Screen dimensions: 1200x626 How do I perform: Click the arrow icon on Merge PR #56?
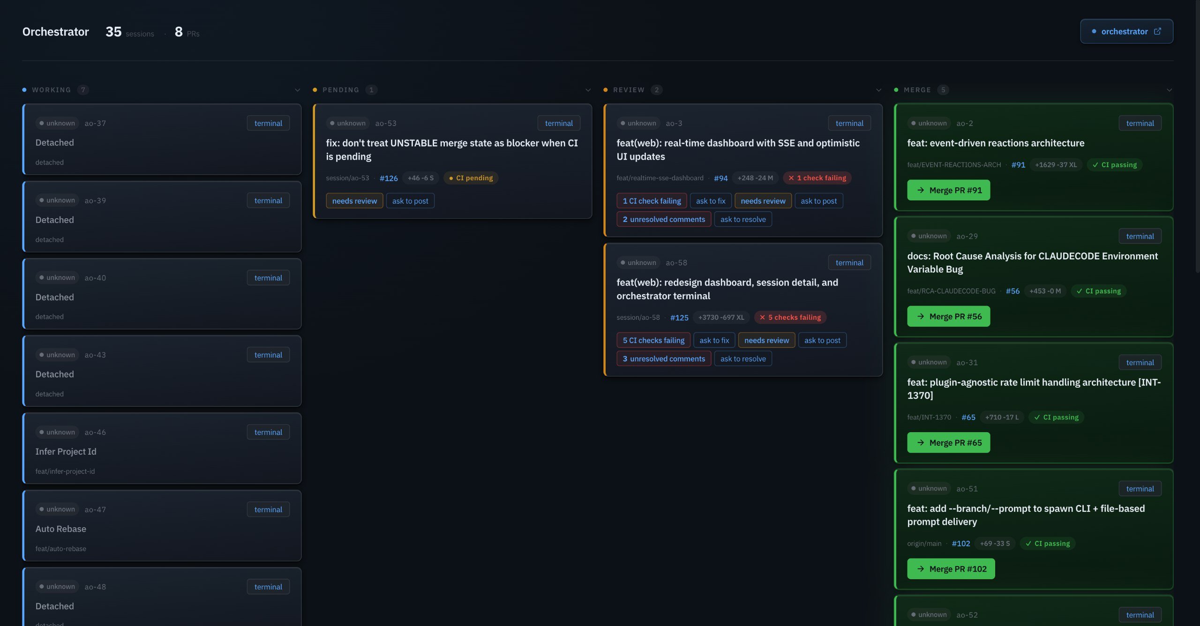pyautogui.click(x=921, y=317)
